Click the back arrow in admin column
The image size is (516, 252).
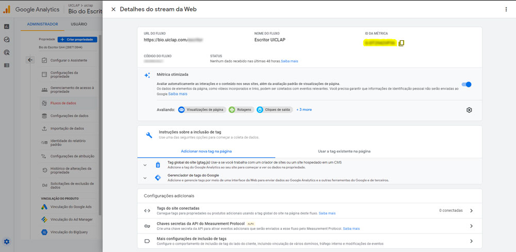tap(30, 60)
